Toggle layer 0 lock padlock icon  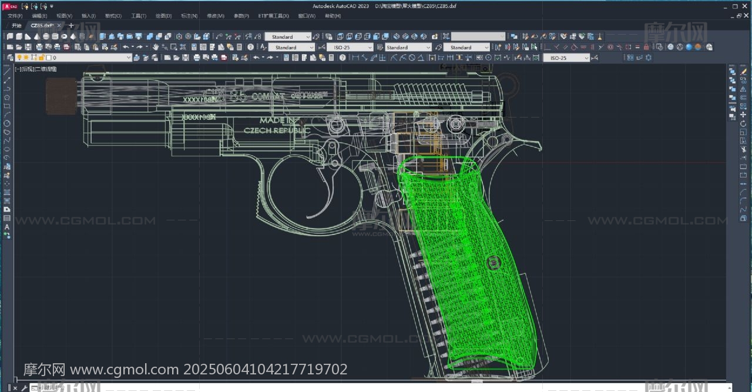(41, 58)
